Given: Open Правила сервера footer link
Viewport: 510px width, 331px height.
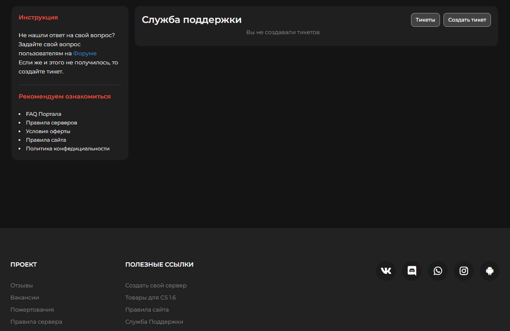Looking at the screenshot, I should (x=36, y=322).
